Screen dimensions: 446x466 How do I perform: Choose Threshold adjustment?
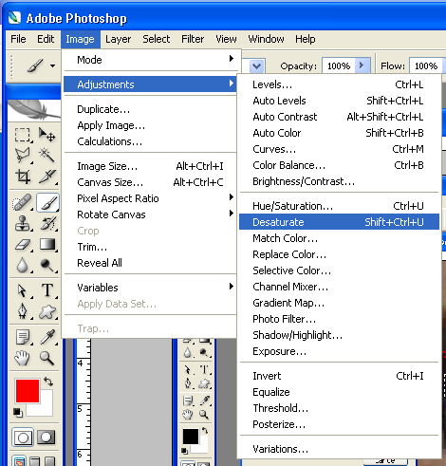click(x=339, y=408)
